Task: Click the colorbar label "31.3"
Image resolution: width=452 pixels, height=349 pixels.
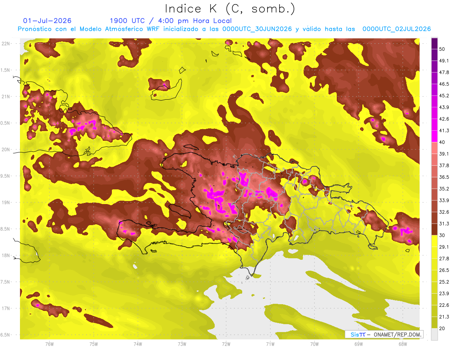Action: (x=444, y=224)
